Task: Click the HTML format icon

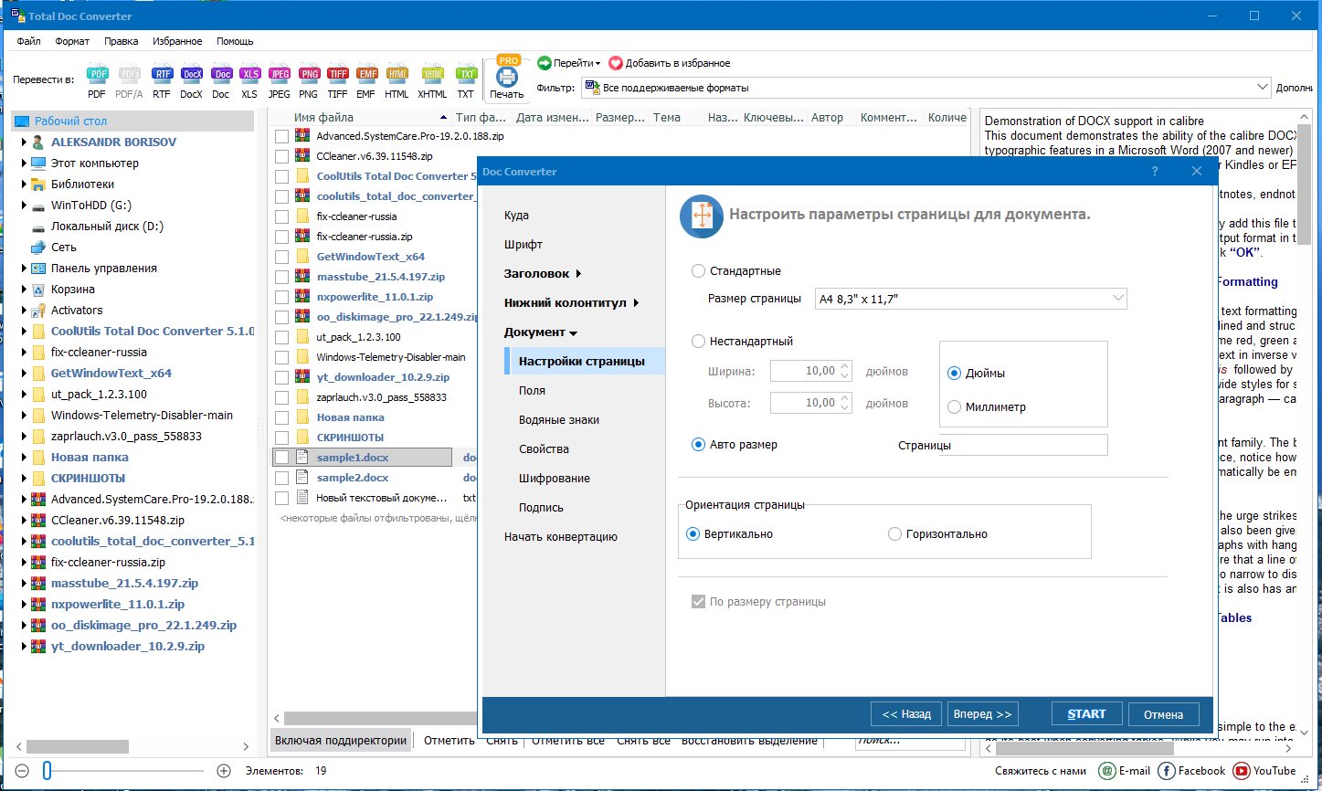Action: [397, 76]
